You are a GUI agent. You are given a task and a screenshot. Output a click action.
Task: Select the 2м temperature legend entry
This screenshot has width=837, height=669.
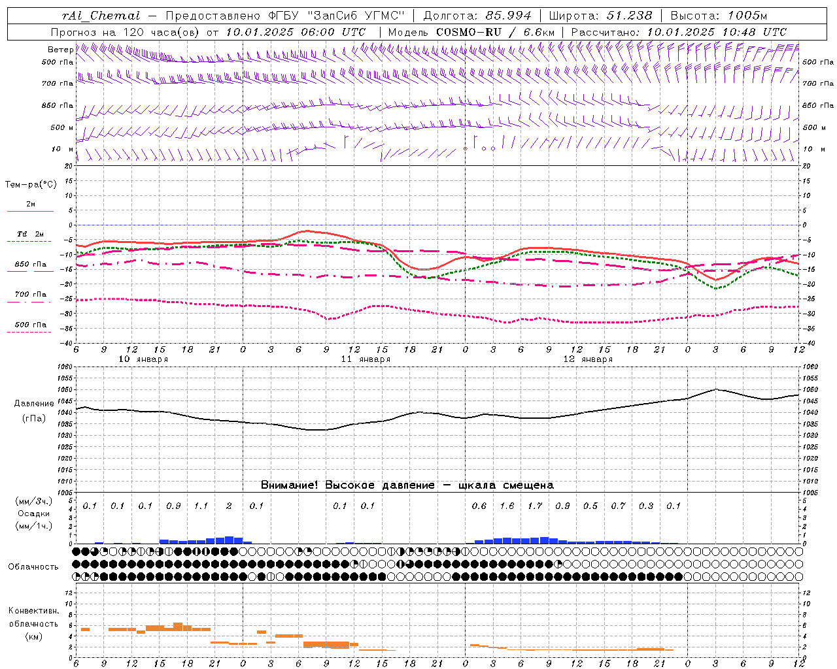pos(31,204)
